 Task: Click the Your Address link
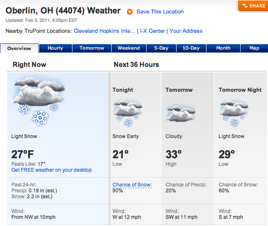[186, 31]
